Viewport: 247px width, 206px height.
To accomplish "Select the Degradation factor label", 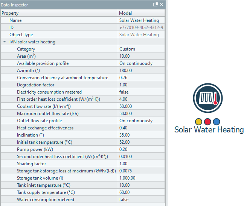I will [x=36, y=85].
